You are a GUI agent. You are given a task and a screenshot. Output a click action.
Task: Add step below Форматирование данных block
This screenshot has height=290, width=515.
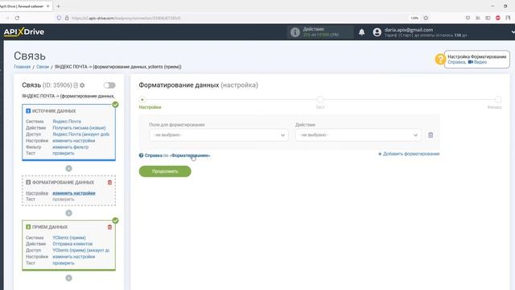point(68,213)
